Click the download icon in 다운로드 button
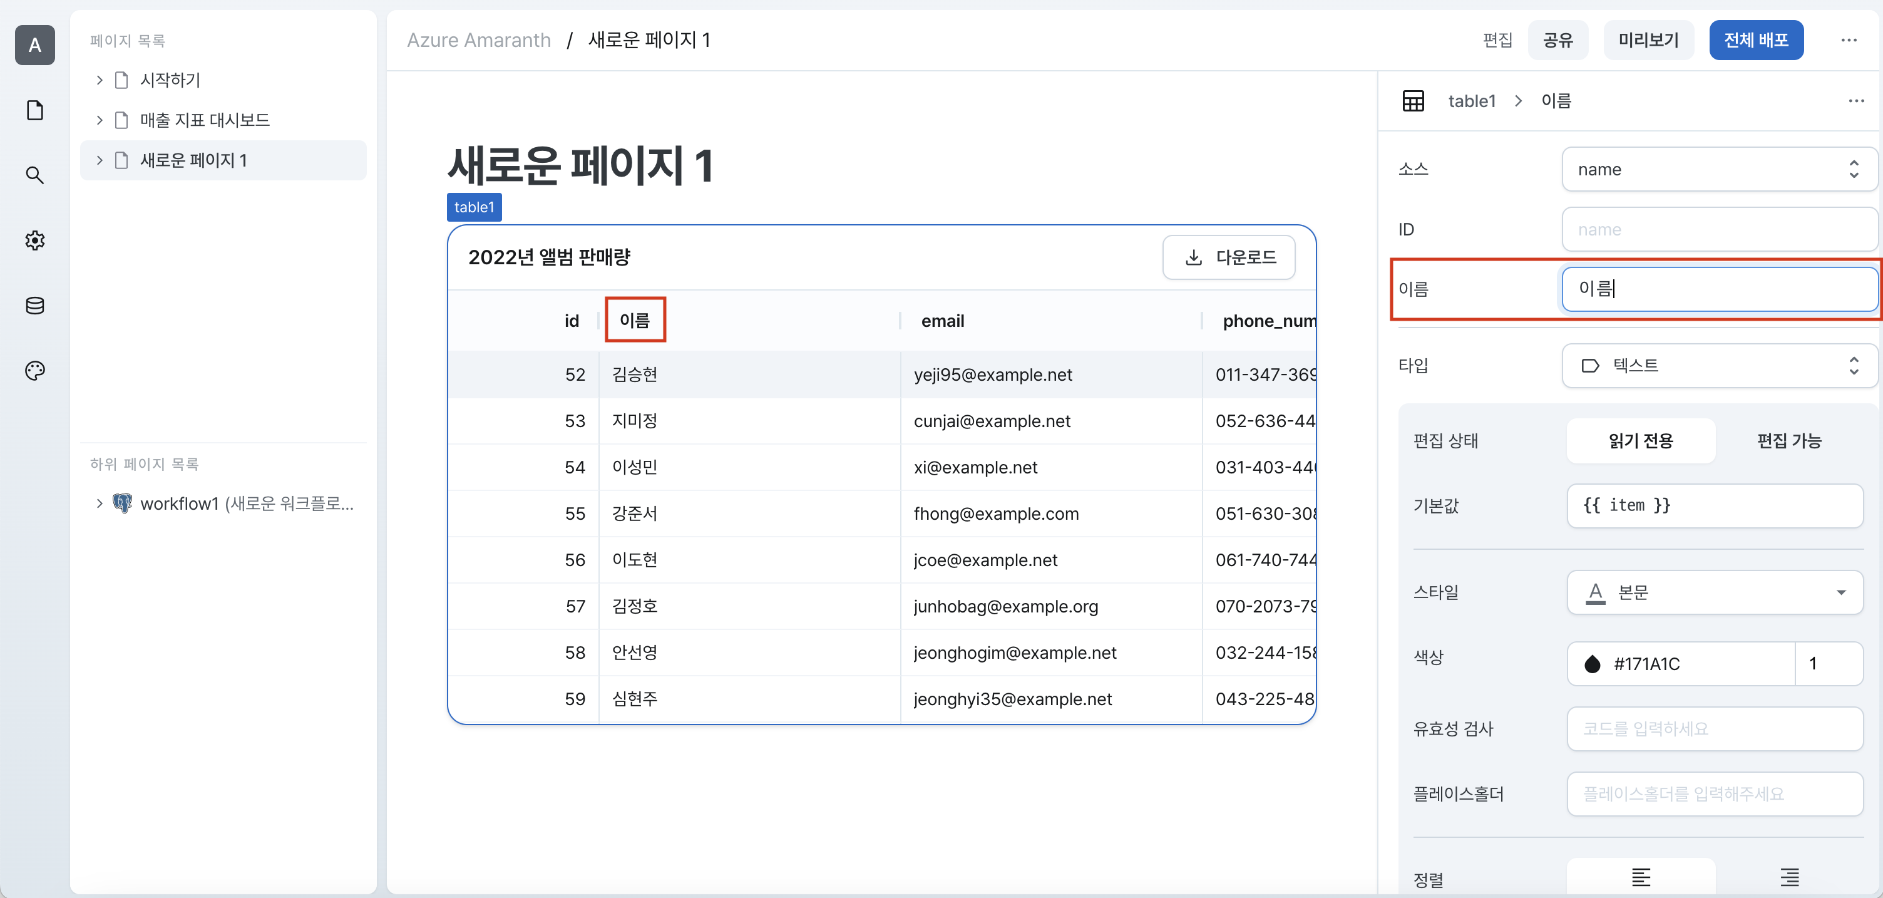Screen dimensions: 1883x898 pyautogui.click(x=1194, y=257)
